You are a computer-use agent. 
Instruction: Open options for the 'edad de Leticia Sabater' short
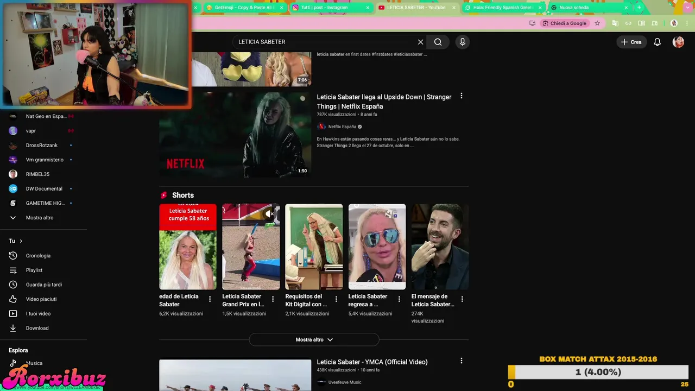point(210,299)
